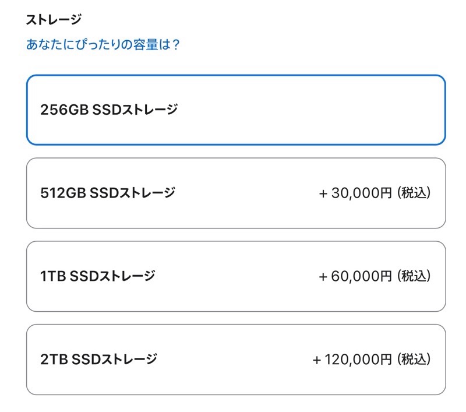Click the "512GB SSDストレージ" label text
Screen dimensions: 466x412
[108, 193]
